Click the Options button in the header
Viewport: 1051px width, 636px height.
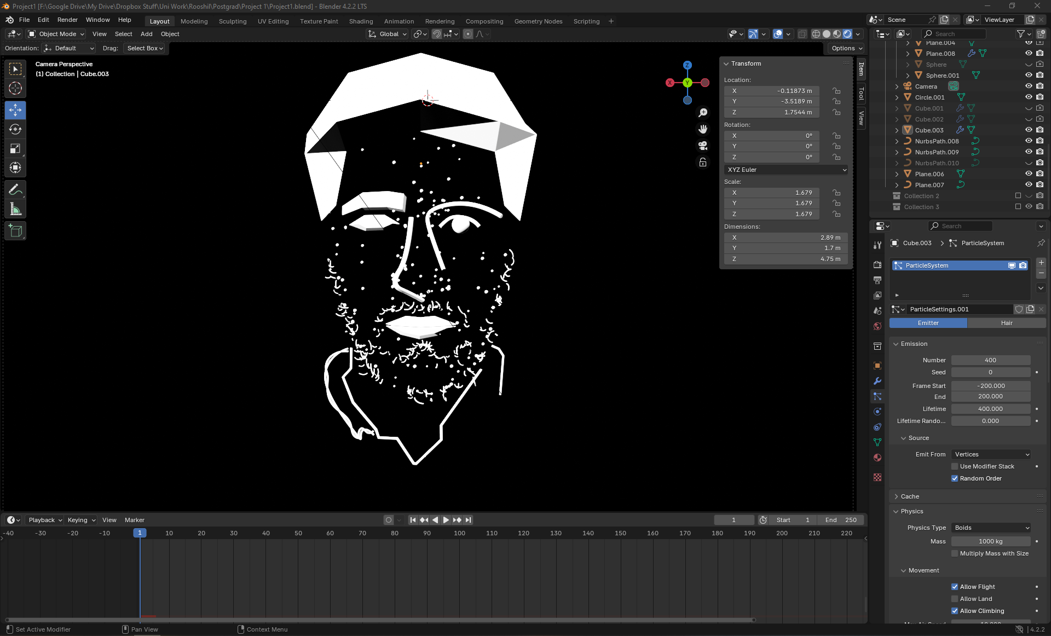pos(846,48)
